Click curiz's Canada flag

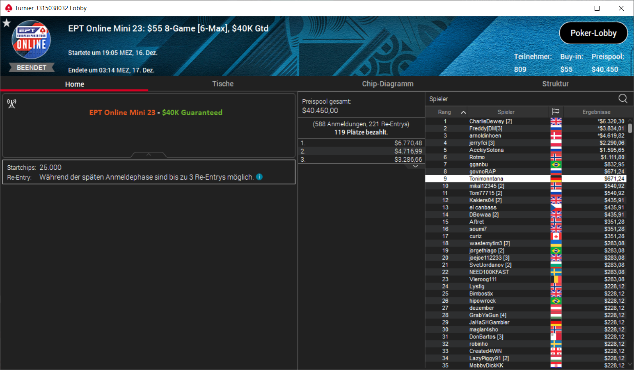[556, 236]
